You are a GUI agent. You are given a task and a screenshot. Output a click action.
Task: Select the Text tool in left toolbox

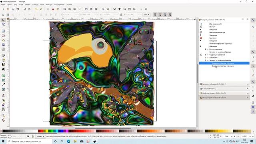[3, 69]
